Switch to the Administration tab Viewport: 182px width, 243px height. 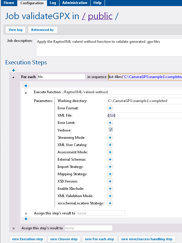[75, 3]
